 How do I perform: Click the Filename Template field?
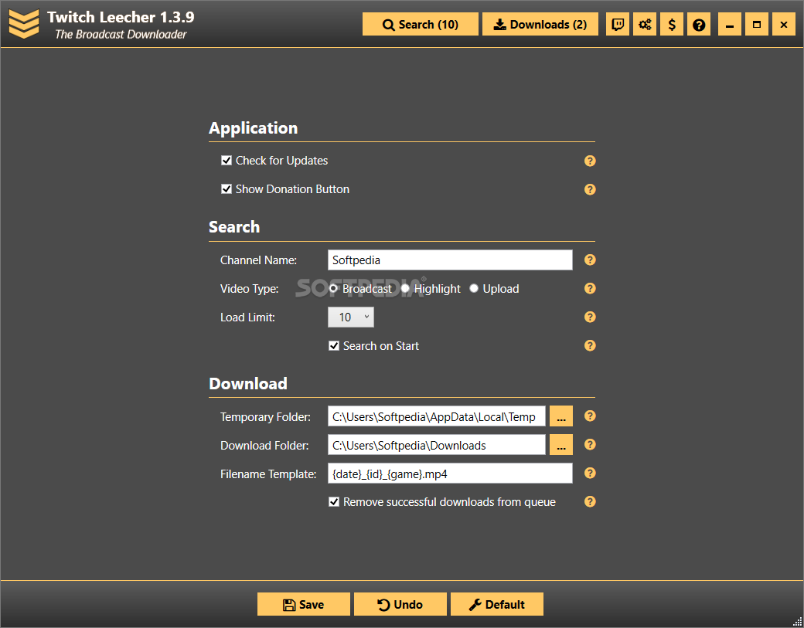pyautogui.click(x=450, y=474)
